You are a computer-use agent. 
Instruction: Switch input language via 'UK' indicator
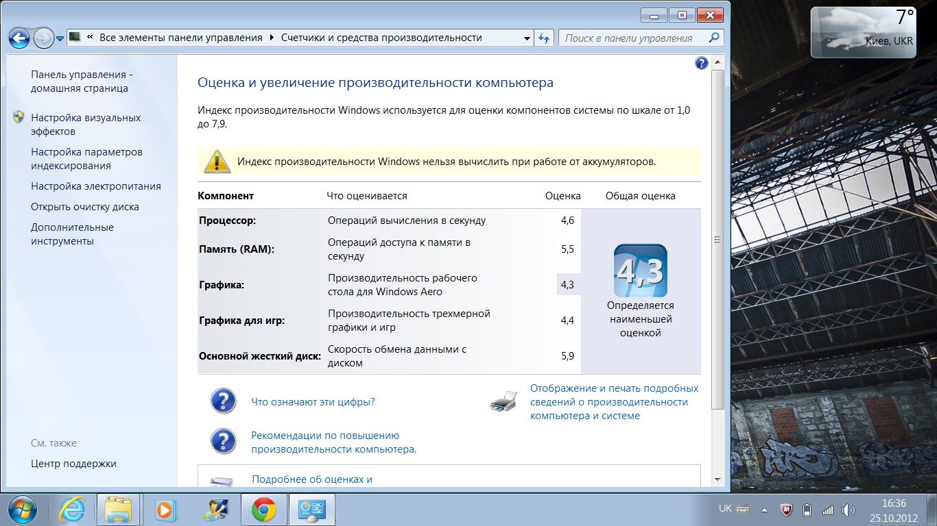click(x=725, y=509)
